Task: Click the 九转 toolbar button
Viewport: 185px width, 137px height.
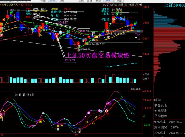Action: coord(106,5)
